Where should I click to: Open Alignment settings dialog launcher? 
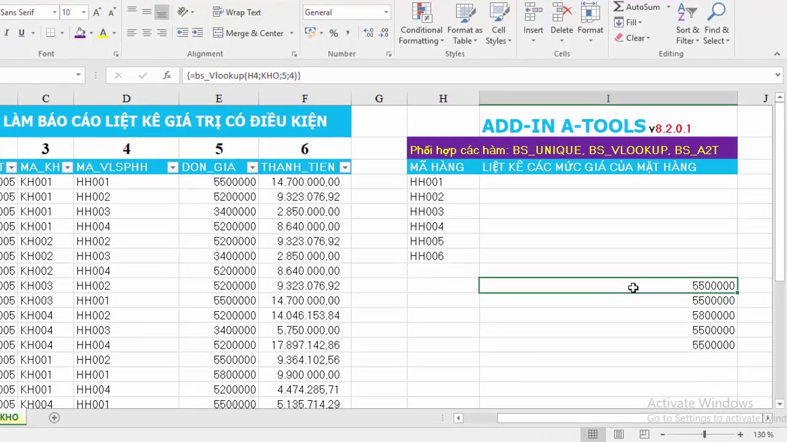coord(294,54)
